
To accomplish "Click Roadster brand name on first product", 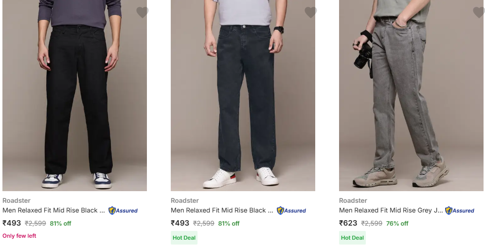I will [16, 200].
